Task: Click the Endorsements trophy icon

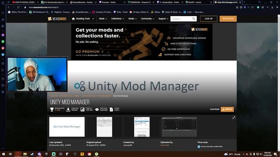Action: pos(52,109)
